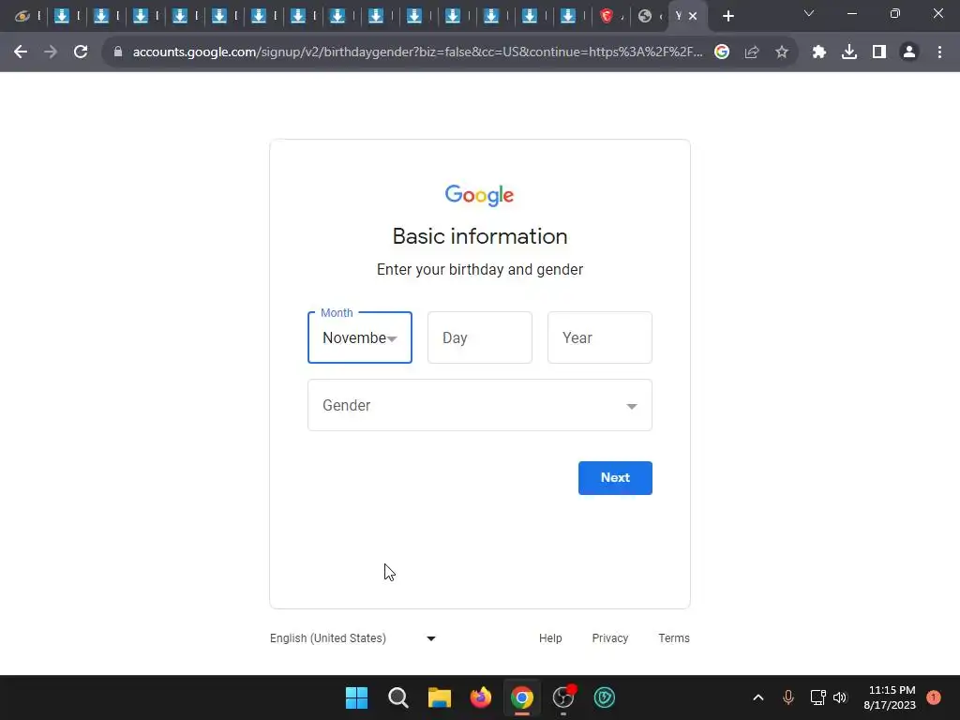Image resolution: width=960 pixels, height=720 pixels.
Task: Open Chrome downloads tray
Action: (849, 52)
